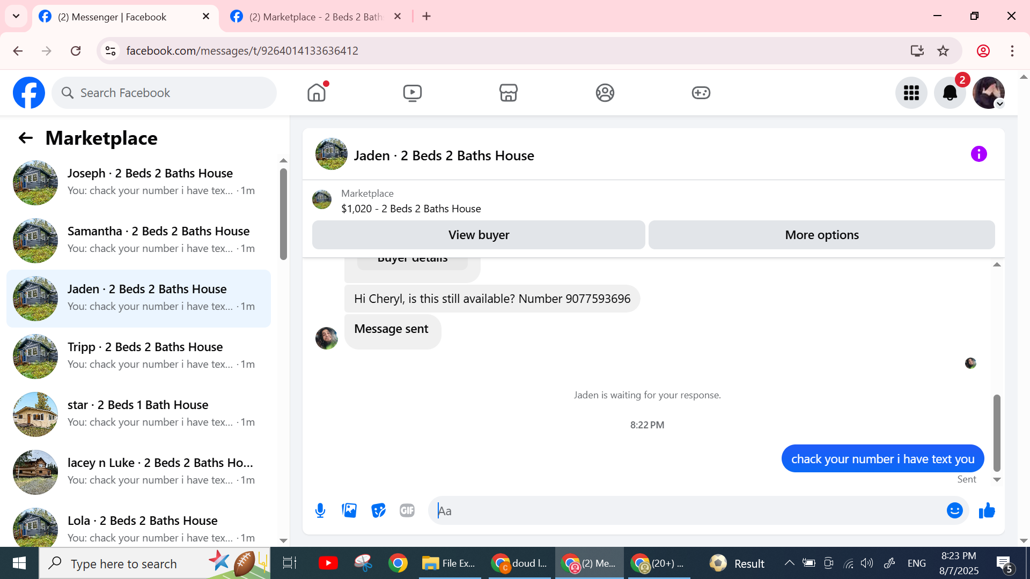Open the Video (Watch) tab icon
The image size is (1030, 579).
pyautogui.click(x=413, y=93)
